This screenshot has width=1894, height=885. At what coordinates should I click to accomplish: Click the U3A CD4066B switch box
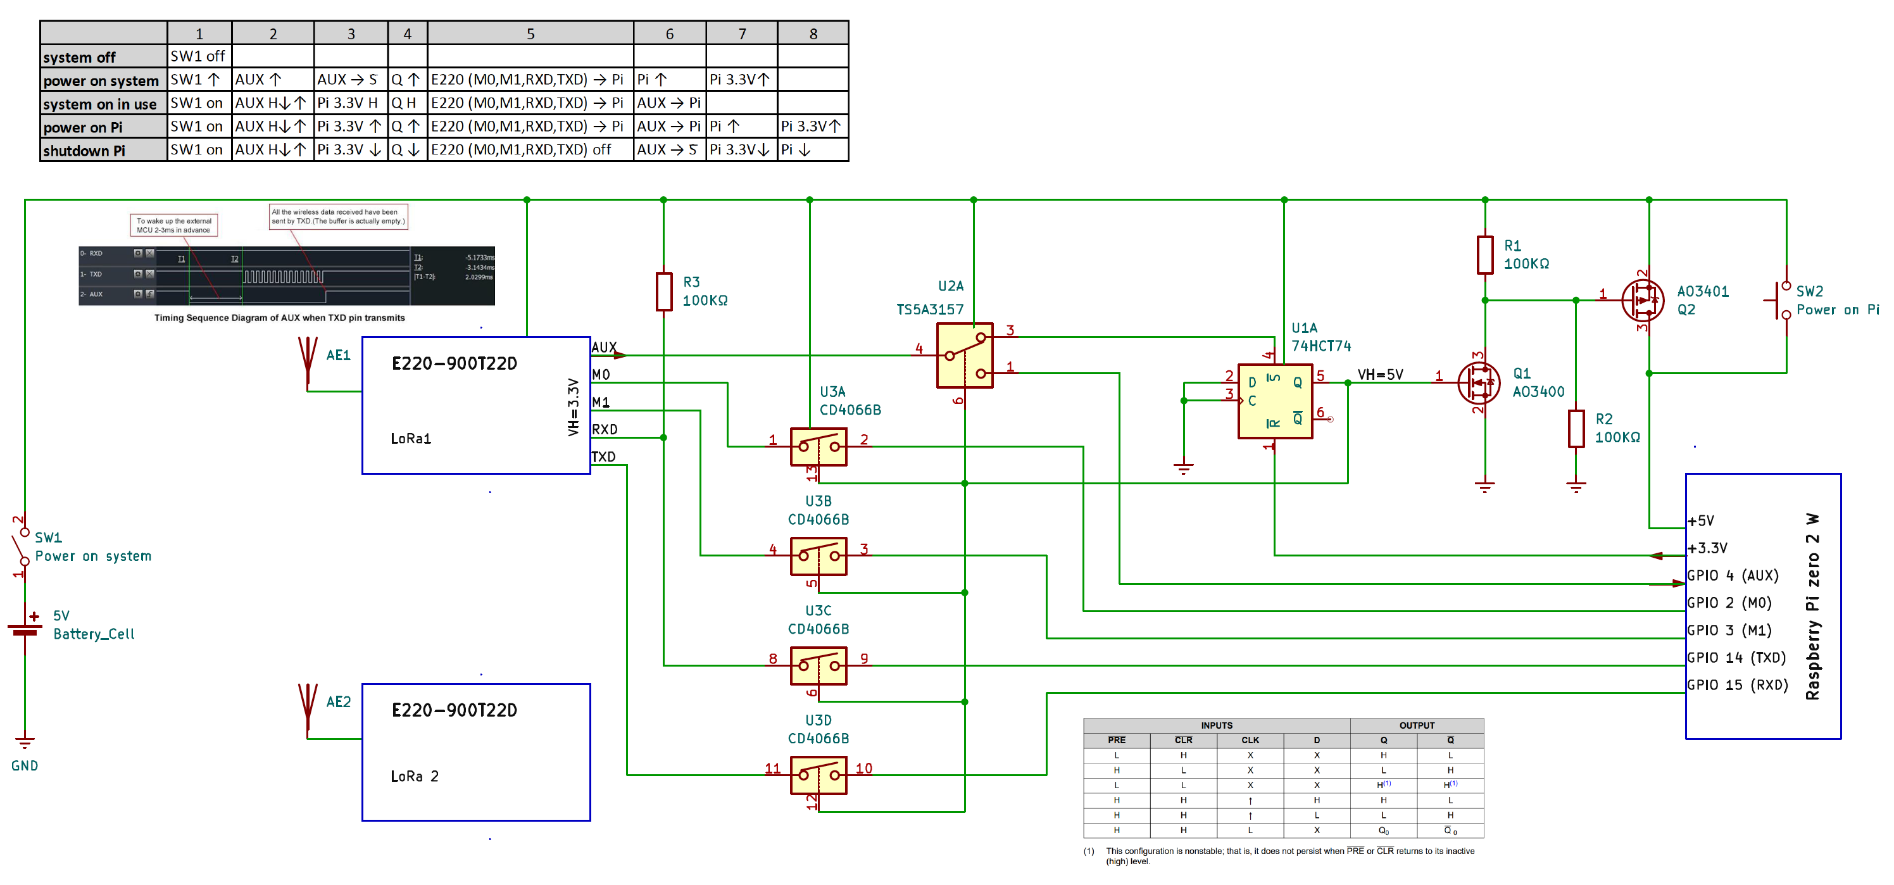[x=818, y=446]
